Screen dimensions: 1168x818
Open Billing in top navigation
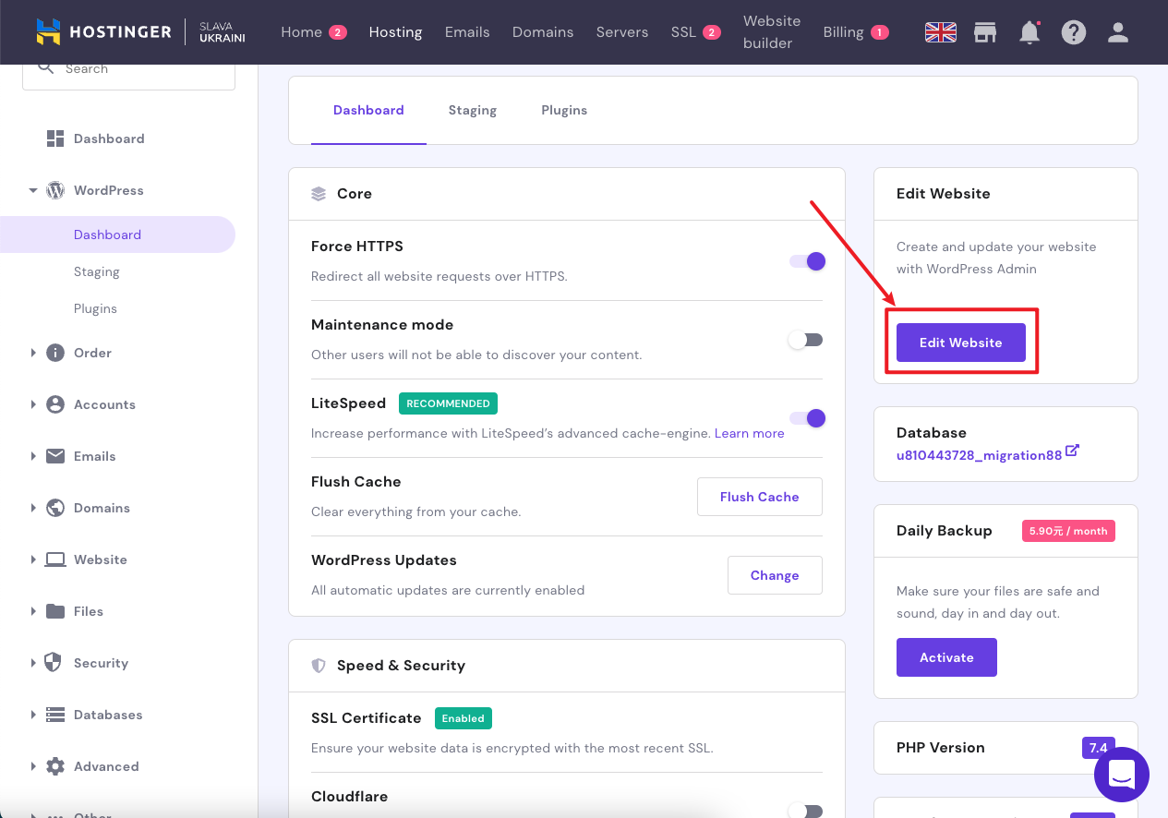point(843,32)
